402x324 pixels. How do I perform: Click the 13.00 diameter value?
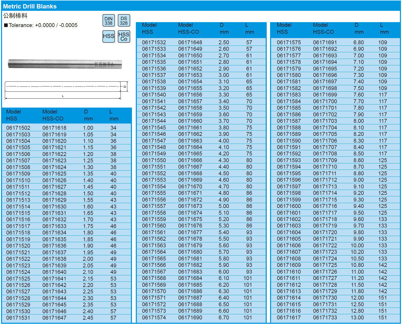(x=357, y=318)
